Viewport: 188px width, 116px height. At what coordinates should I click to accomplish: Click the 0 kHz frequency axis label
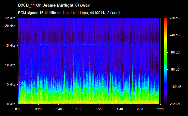[11, 104]
